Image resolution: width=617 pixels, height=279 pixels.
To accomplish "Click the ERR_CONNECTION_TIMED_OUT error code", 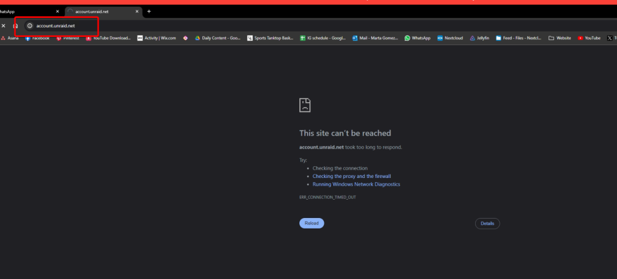I will tap(328, 197).
